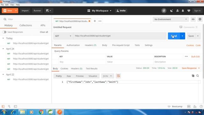Screen dimensions: 204x115
Task: Open the Bulk Edit link
Action: (195, 57)
